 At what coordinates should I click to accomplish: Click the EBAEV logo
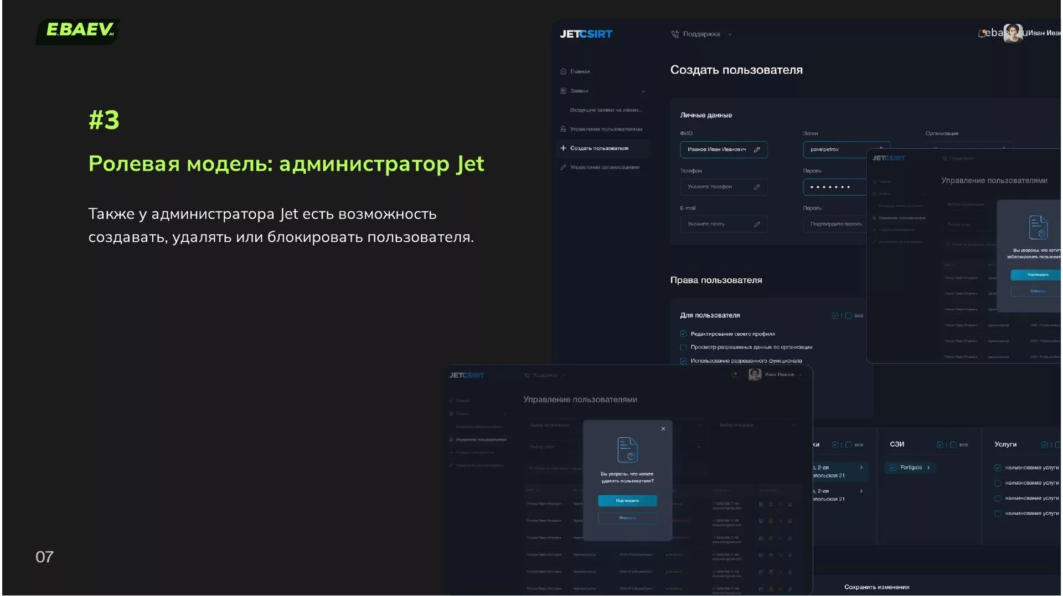coord(78,30)
